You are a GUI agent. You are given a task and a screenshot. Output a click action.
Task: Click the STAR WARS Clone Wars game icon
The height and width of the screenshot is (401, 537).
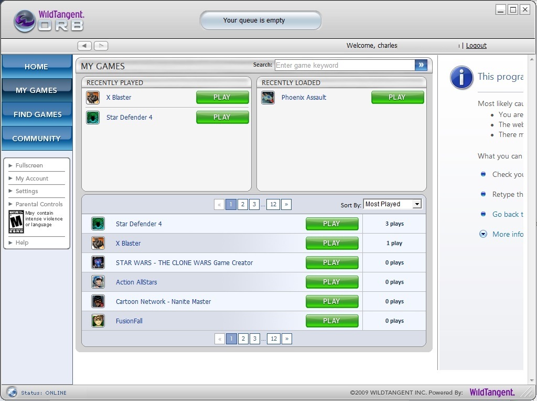(x=98, y=262)
